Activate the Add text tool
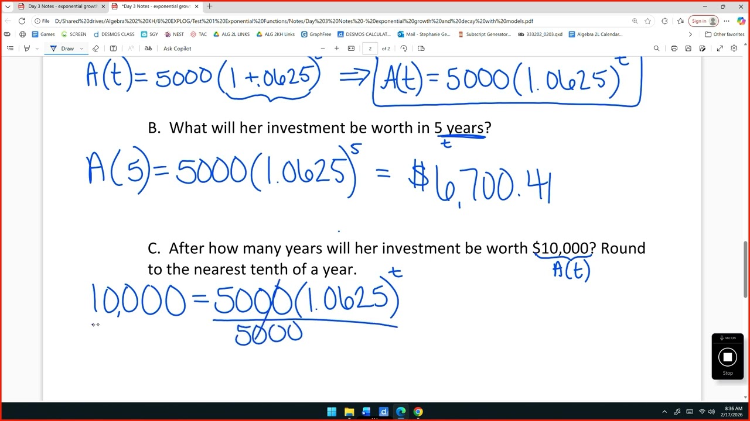The height and width of the screenshot is (421, 750). 113,49
